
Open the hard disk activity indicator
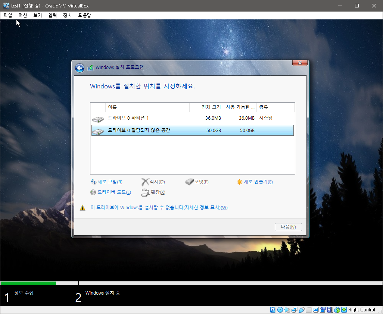click(273, 310)
